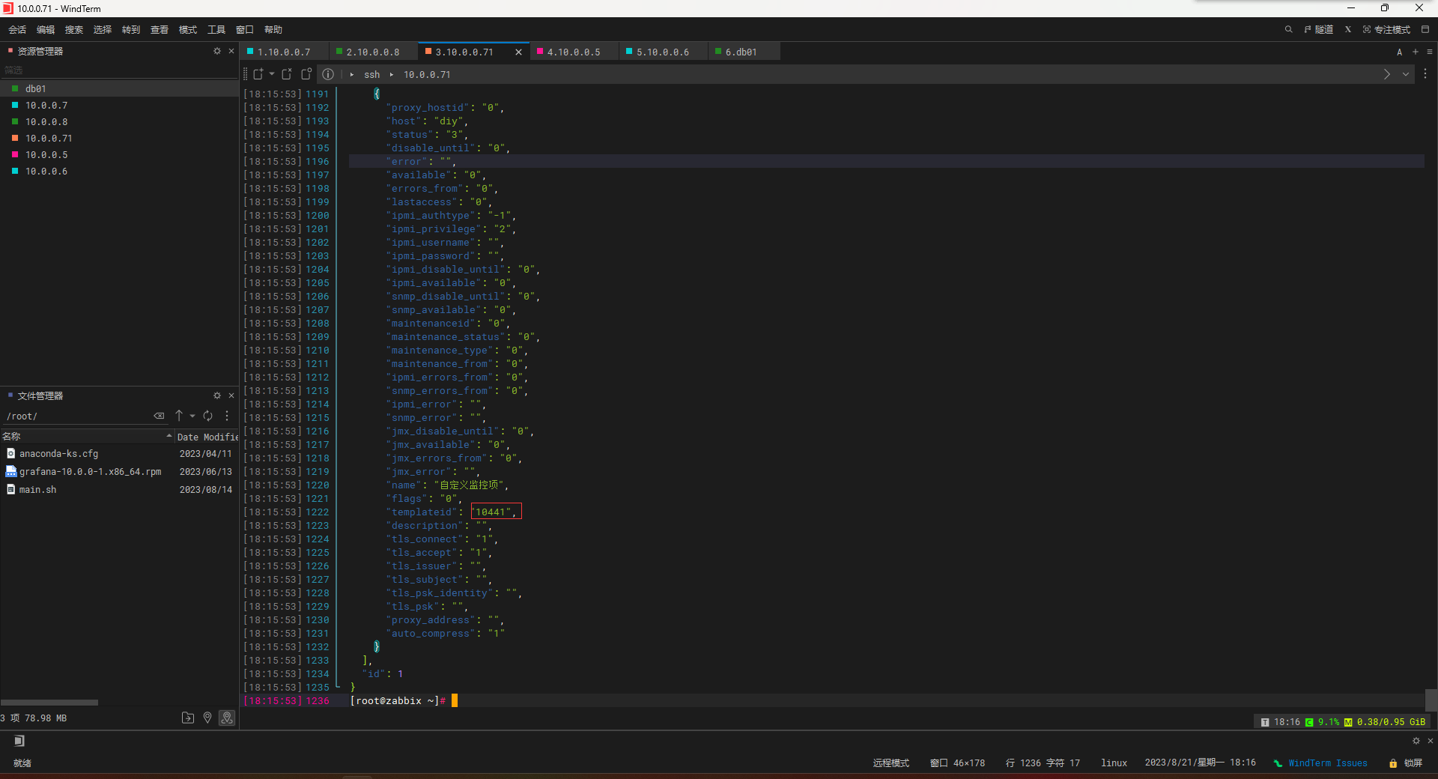The width and height of the screenshot is (1438, 779).
Task: Open the WindTerm Issues link
Action: pyautogui.click(x=1328, y=763)
